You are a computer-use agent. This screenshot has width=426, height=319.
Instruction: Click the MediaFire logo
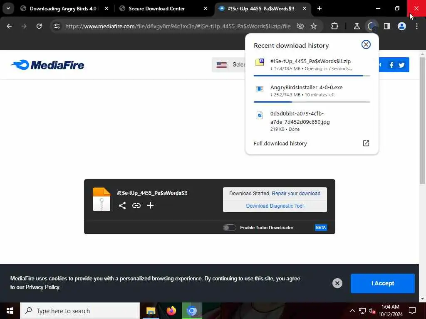tap(47, 65)
